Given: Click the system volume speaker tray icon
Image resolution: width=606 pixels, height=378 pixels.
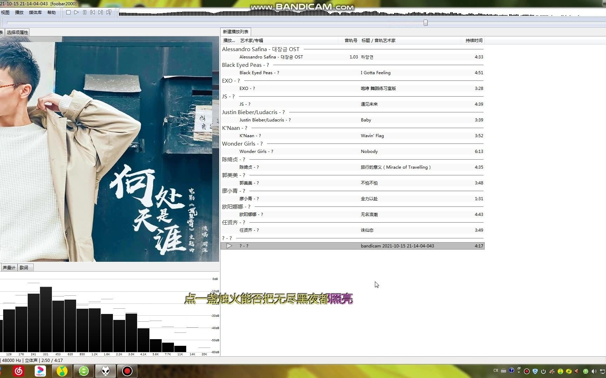Looking at the screenshot, I should pyautogui.click(x=594, y=371).
